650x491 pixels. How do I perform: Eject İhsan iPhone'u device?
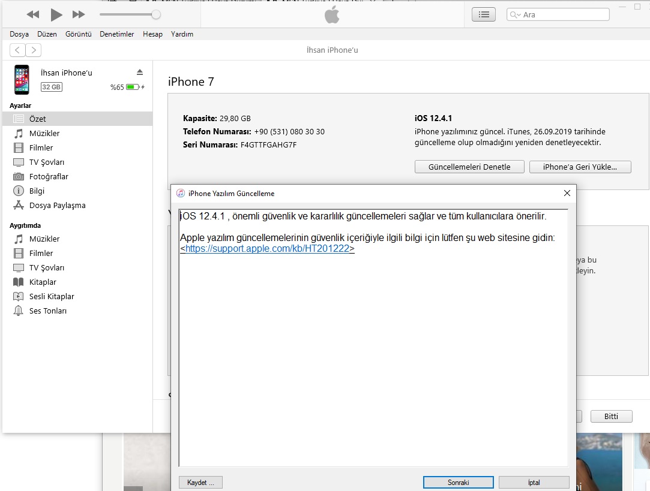click(x=140, y=72)
